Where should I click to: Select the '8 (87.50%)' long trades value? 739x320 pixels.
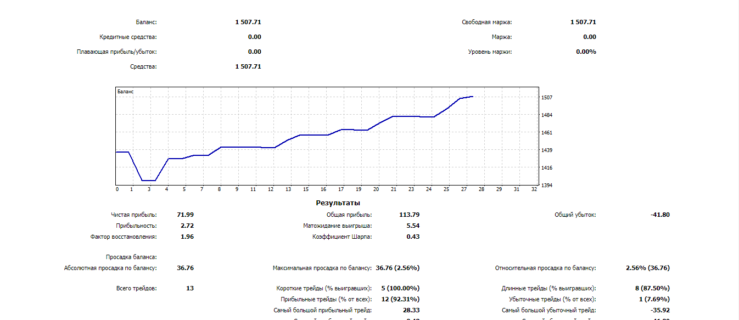[x=652, y=288]
